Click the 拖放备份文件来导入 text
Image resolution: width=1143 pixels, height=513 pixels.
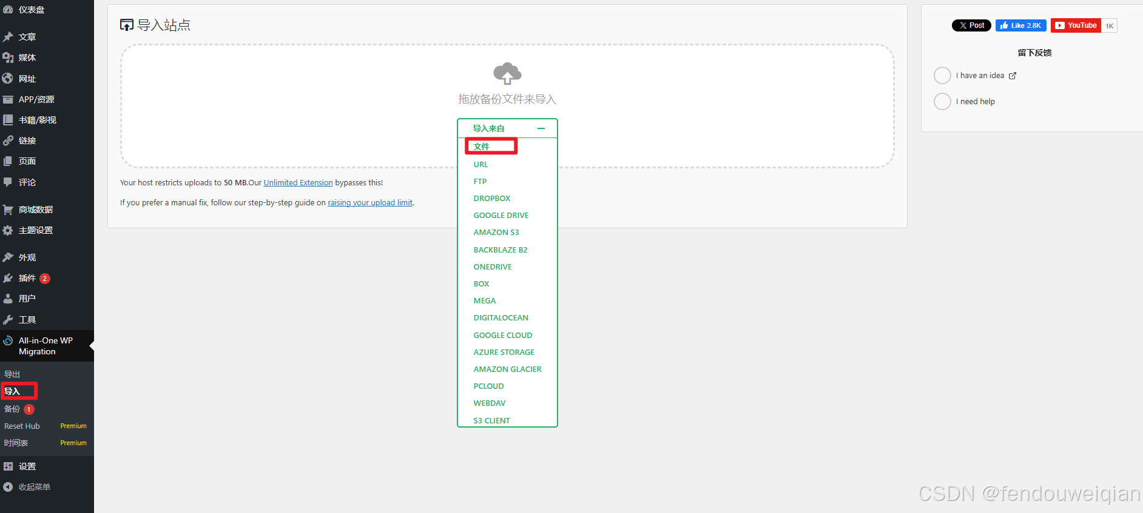pyautogui.click(x=507, y=99)
